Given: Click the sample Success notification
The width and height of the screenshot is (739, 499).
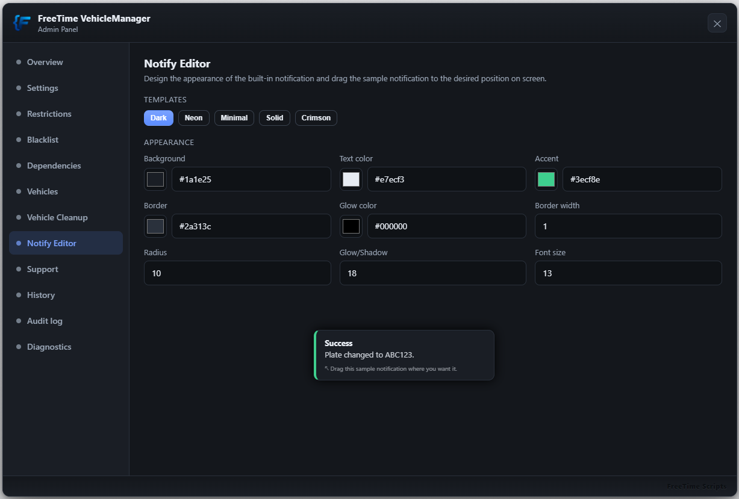Looking at the screenshot, I should (x=404, y=355).
